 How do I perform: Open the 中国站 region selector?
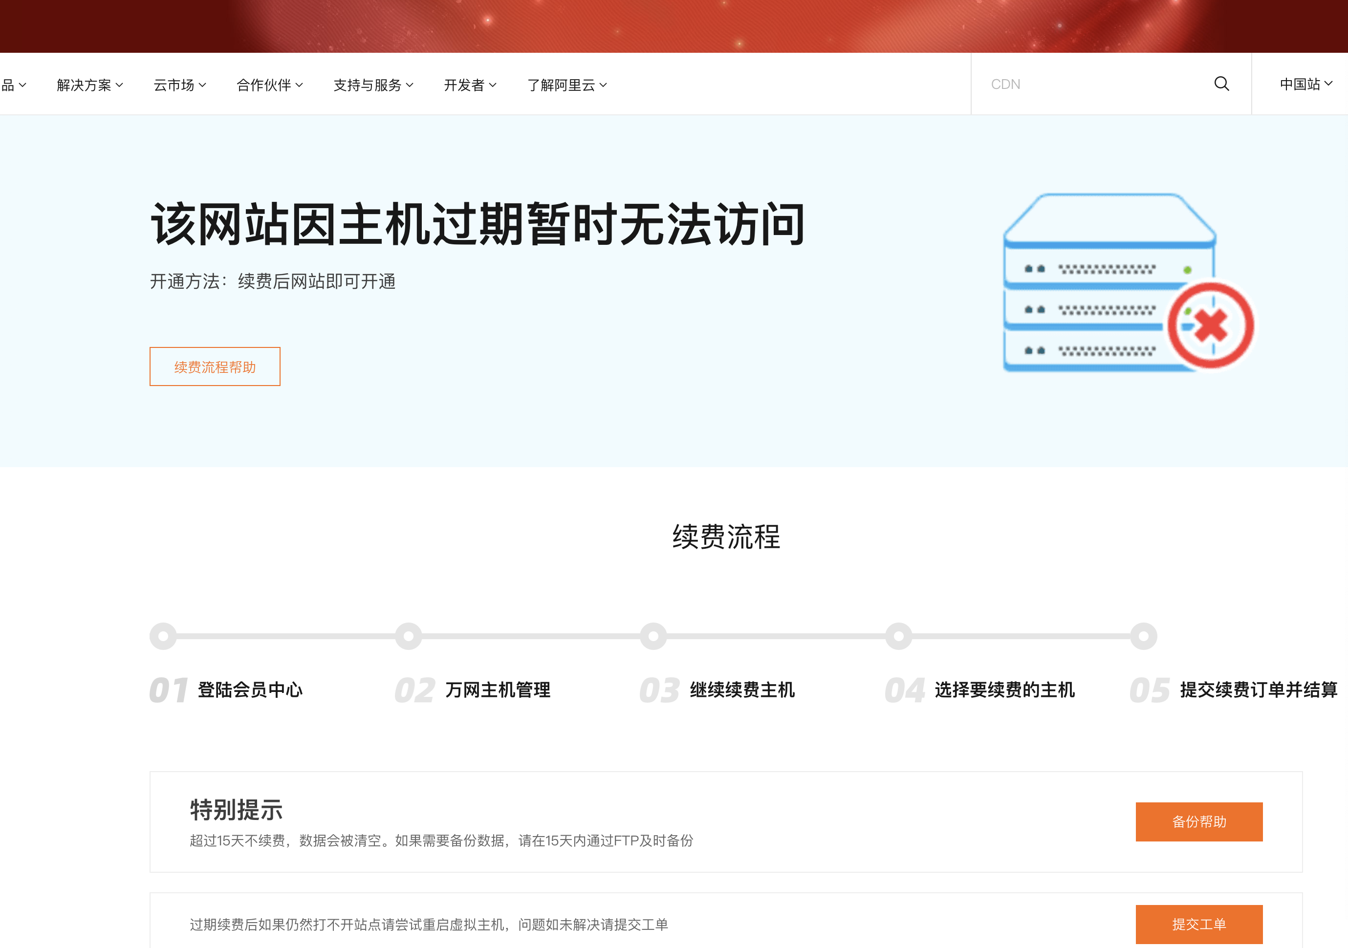pos(1306,84)
